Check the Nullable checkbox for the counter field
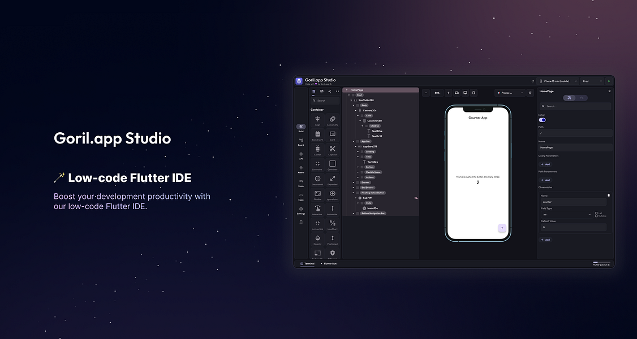 click(x=597, y=216)
